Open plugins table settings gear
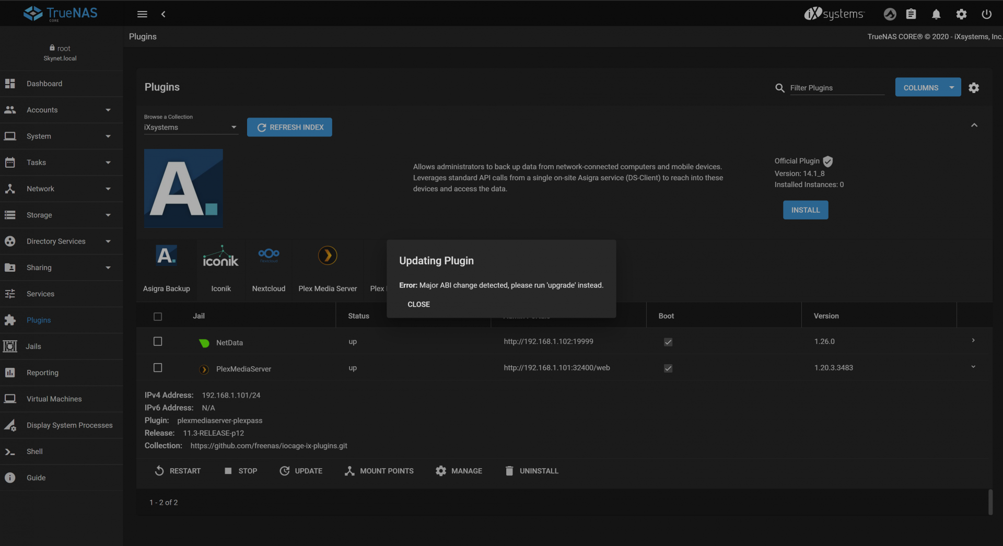Image resolution: width=1003 pixels, height=546 pixels. coord(974,88)
